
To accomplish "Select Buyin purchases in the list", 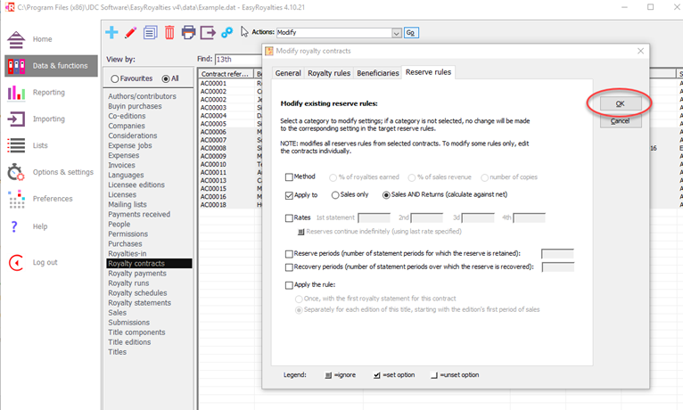I will [135, 106].
